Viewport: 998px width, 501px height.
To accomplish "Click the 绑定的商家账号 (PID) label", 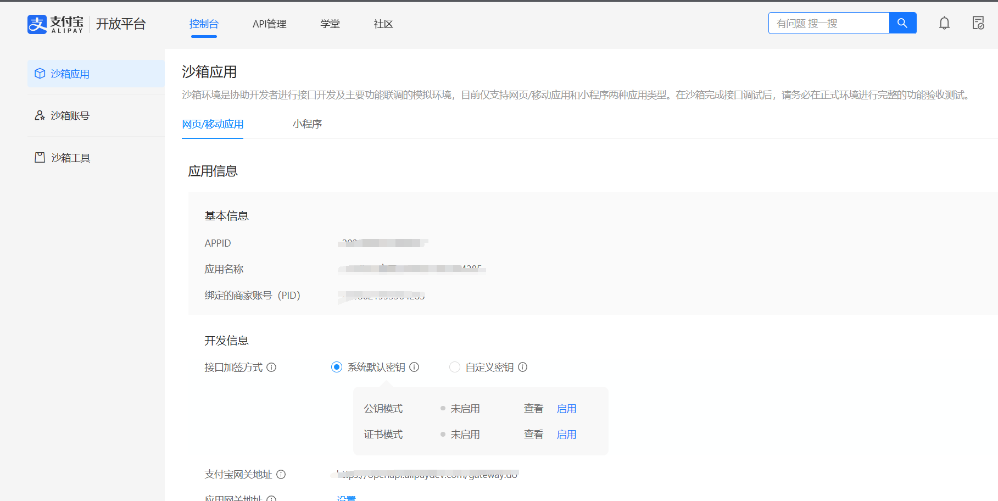I will pyautogui.click(x=253, y=296).
